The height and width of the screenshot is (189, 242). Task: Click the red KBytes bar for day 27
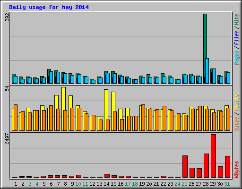(199, 173)
